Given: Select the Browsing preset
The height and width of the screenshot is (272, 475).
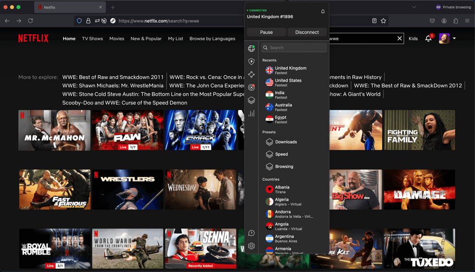Looking at the screenshot, I should click(x=295, y=167).
